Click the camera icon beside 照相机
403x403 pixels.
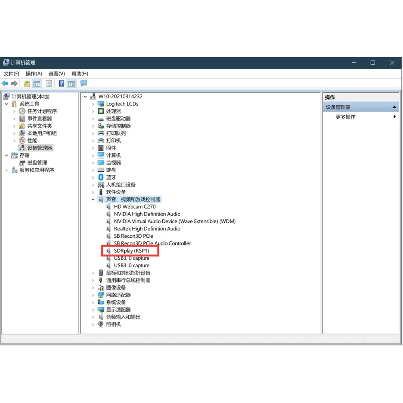[x=101, y=324]
